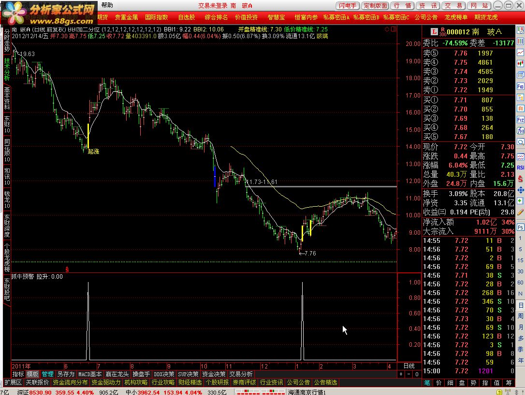
Task: Click the table list icon in right toolbar
Action: click(520, 42)
